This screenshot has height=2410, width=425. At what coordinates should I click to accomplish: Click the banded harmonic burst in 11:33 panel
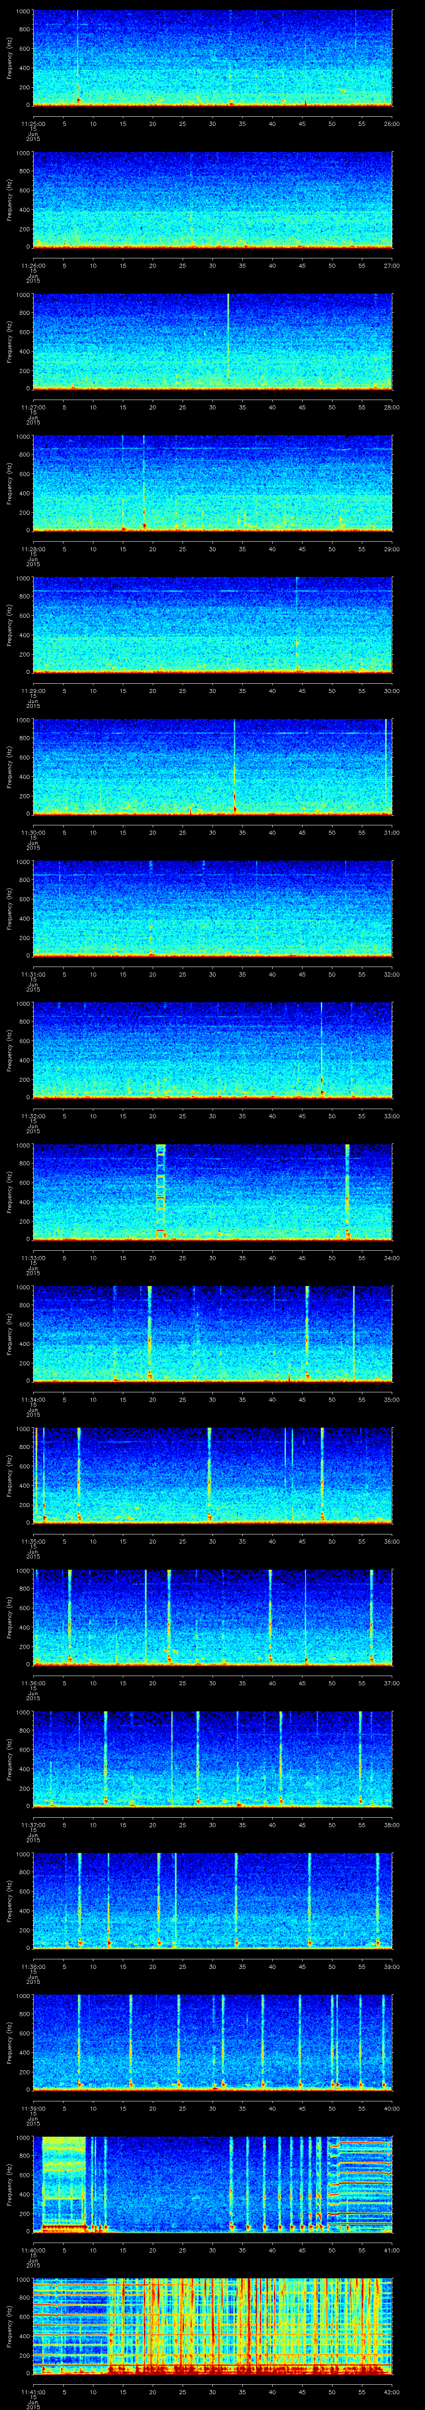tap(161, 1192)
